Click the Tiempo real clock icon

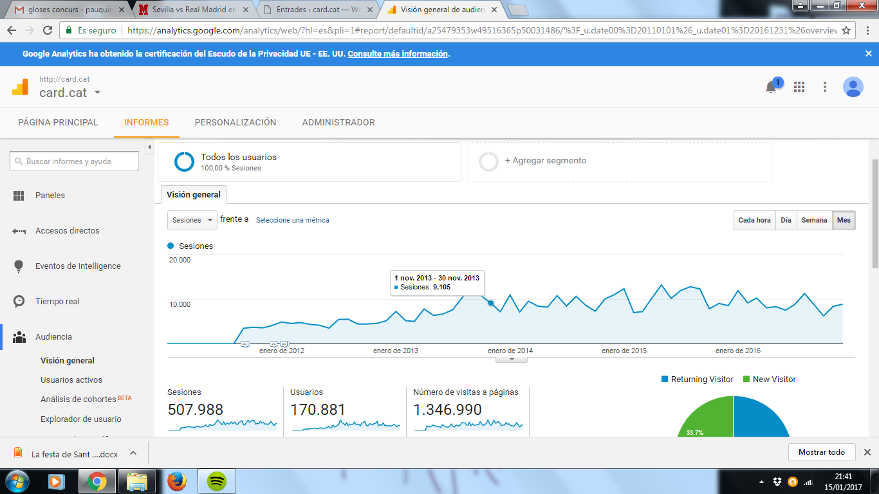click(19, 301)
